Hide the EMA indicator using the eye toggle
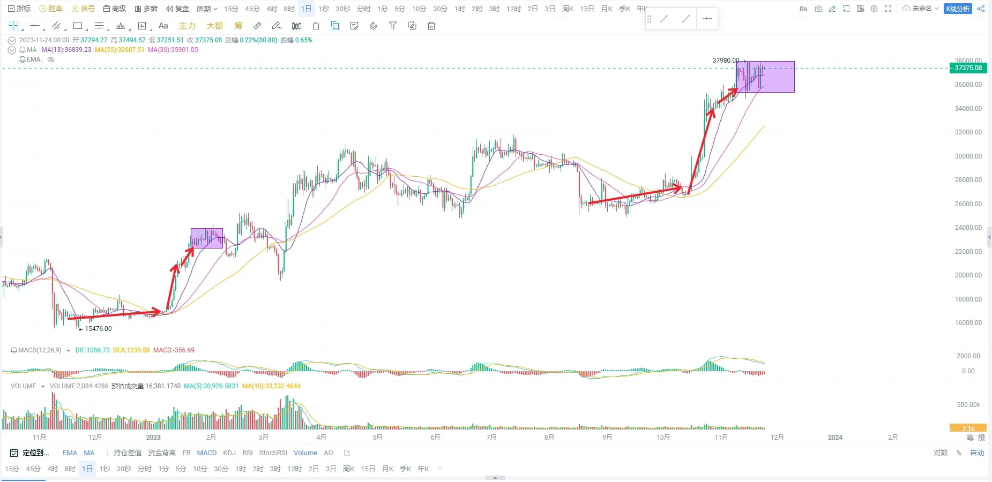The height and width of the screenshot is (482, 992). pyautogui.click(x=51, y=59)
